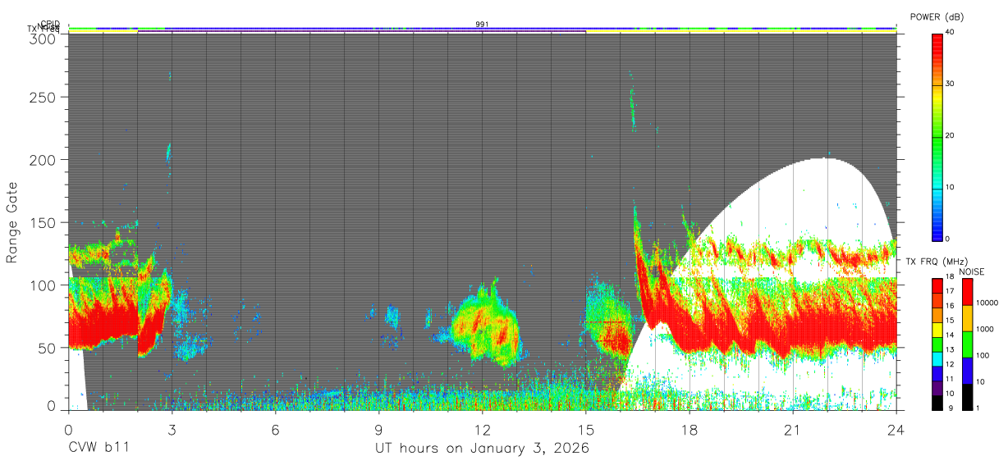1008x465 pixels.
Task: Click the CPID color strip above the plot
Action: 482,27
